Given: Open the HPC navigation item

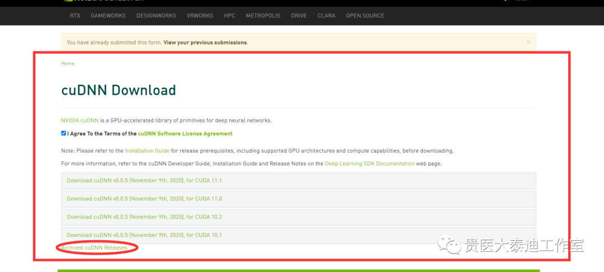Looking at the screenshot, I should (230, 16).
